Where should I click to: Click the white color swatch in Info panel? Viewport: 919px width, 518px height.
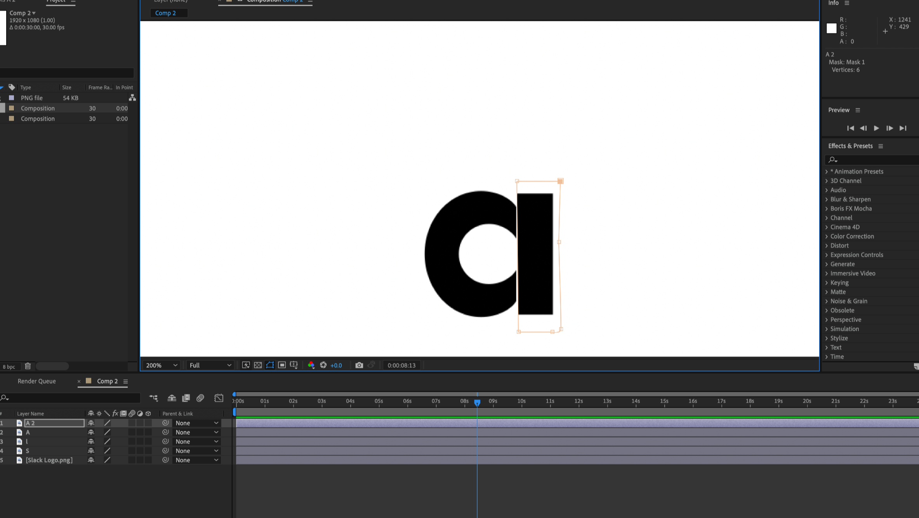831,28
